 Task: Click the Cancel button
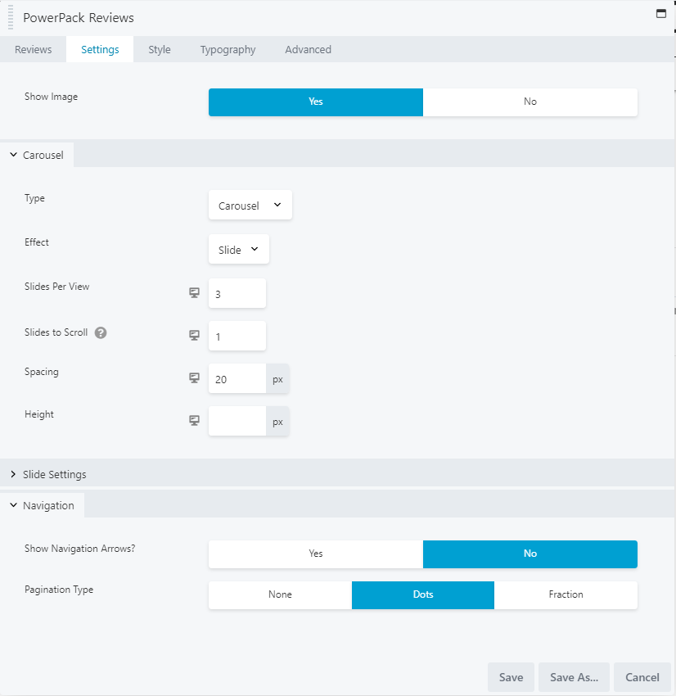tap(642, 677)
